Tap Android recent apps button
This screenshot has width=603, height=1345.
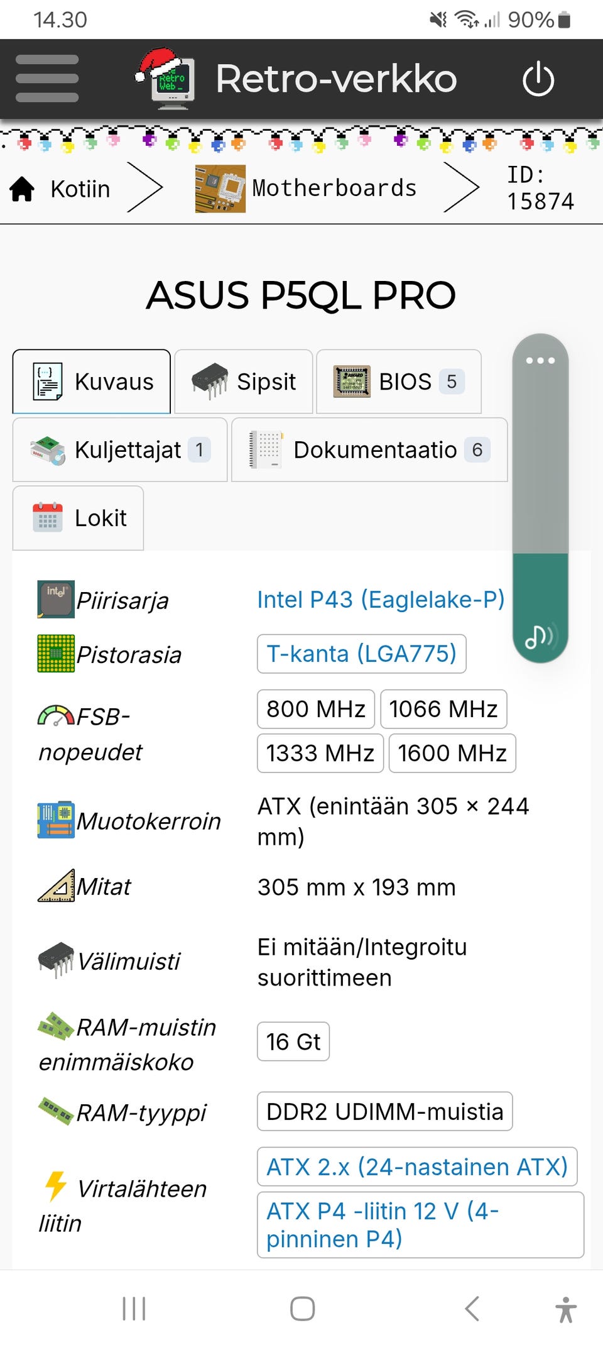(134, 1309)
